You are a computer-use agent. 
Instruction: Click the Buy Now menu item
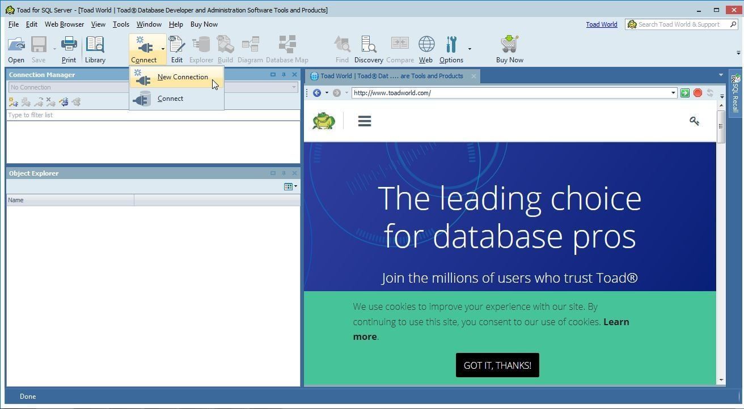pos(204,24)
